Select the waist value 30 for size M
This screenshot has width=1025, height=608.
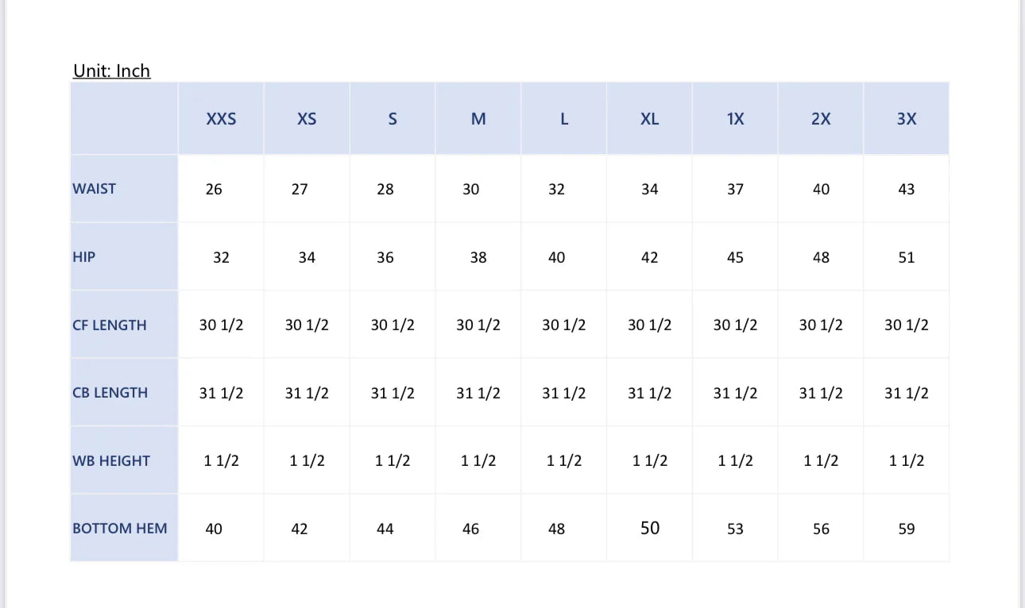coord(471,189)
